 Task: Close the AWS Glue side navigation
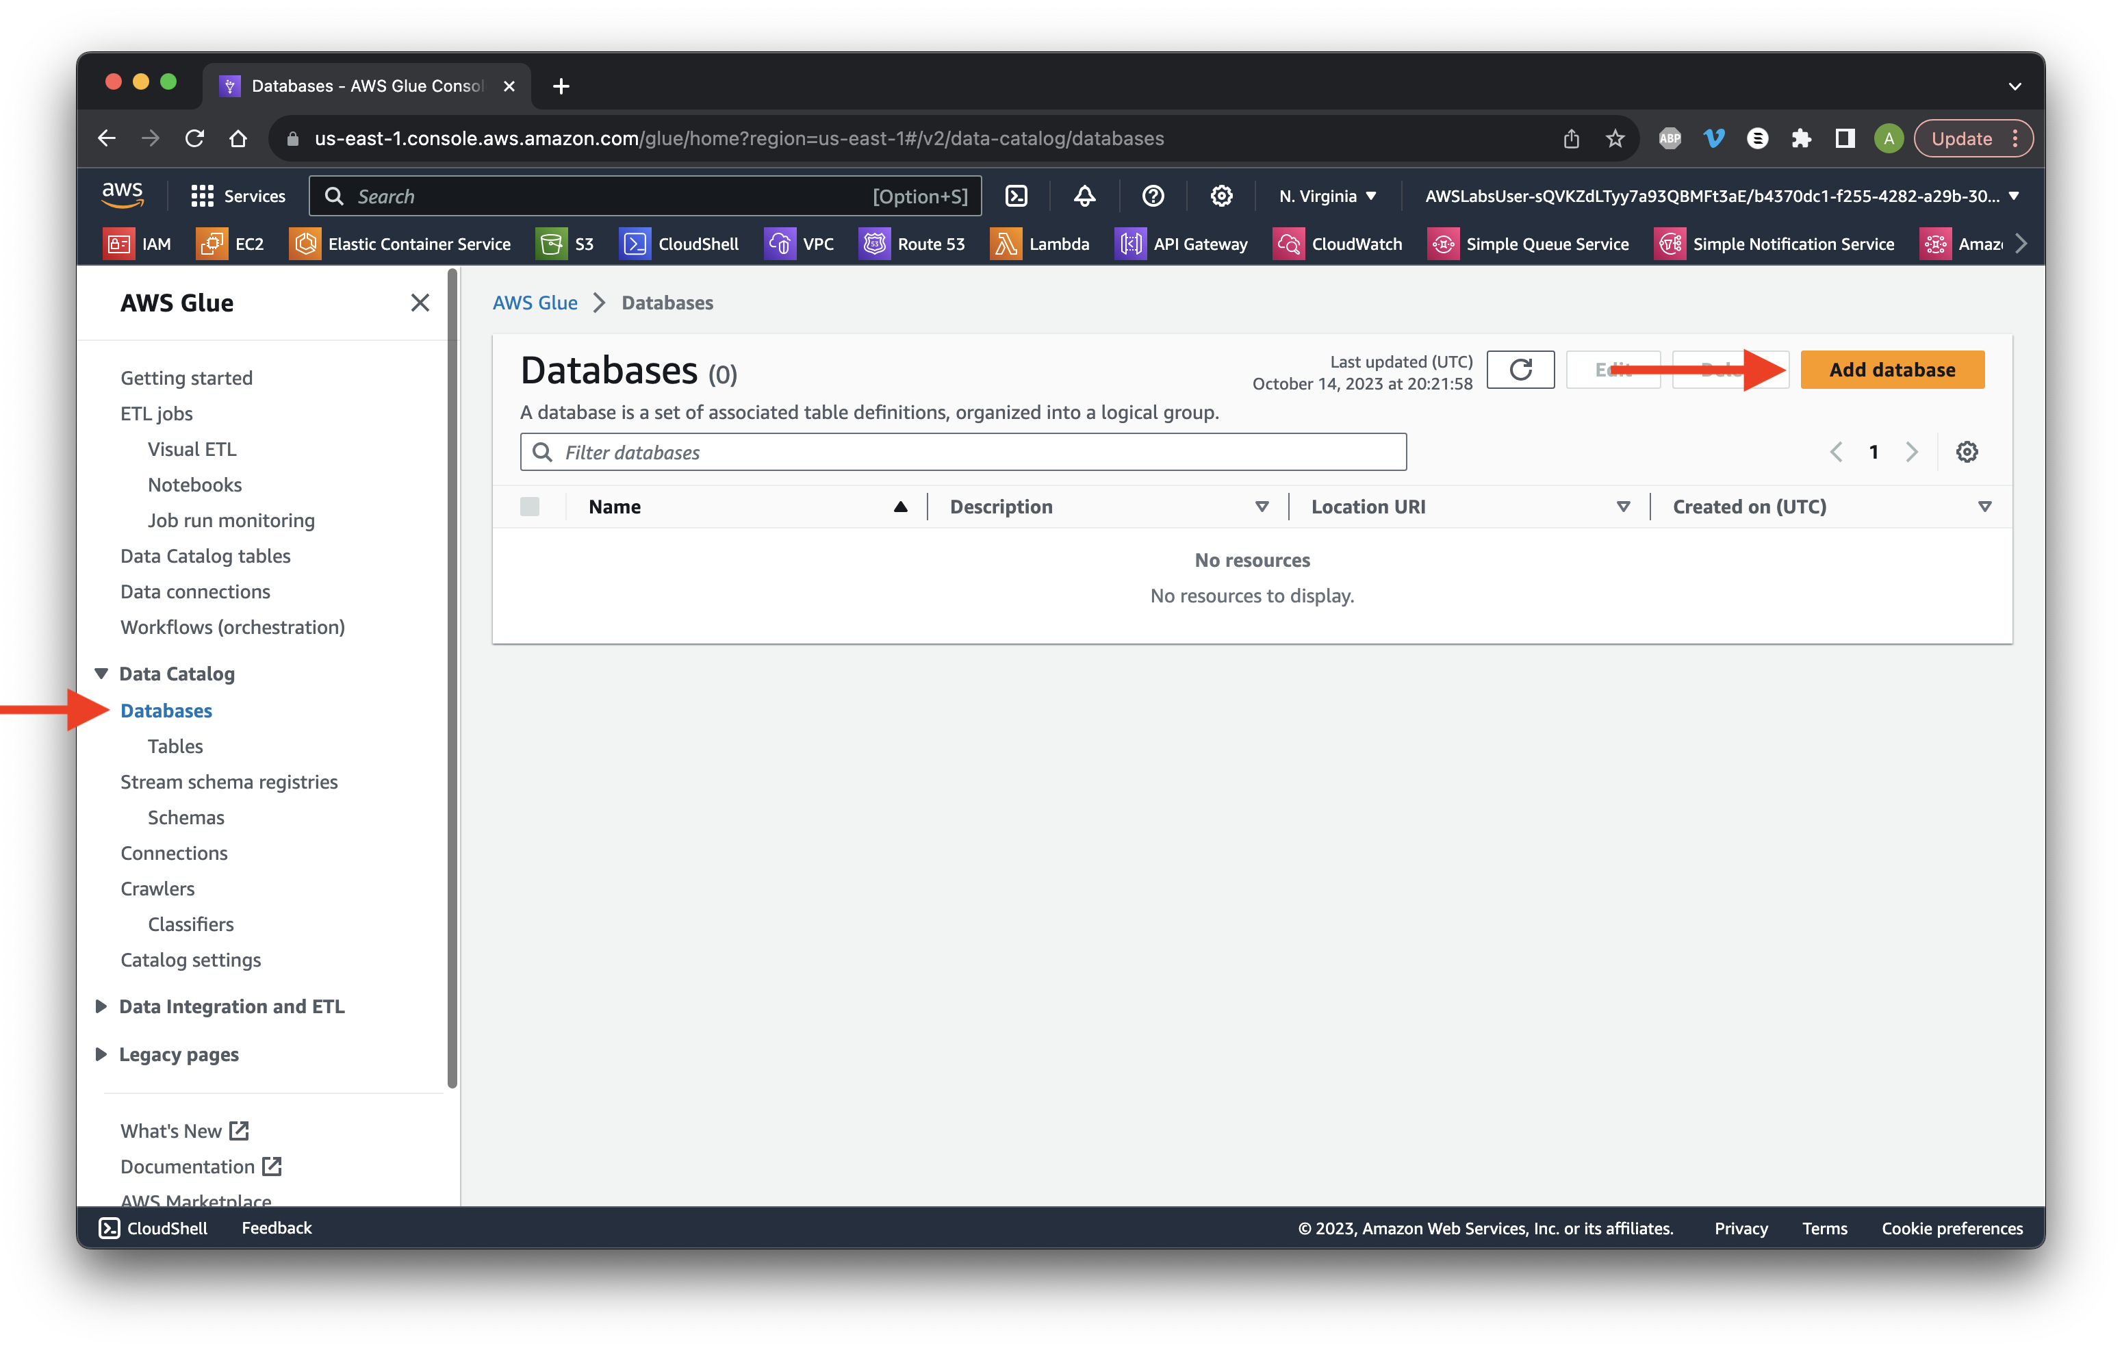point(420,303)
